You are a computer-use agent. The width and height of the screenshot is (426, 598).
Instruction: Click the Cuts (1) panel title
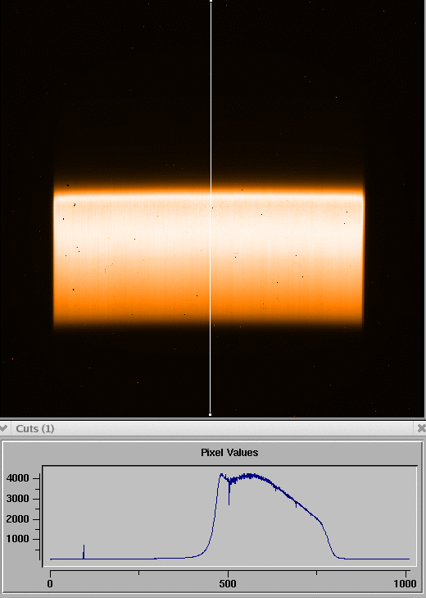pos(35,429)
